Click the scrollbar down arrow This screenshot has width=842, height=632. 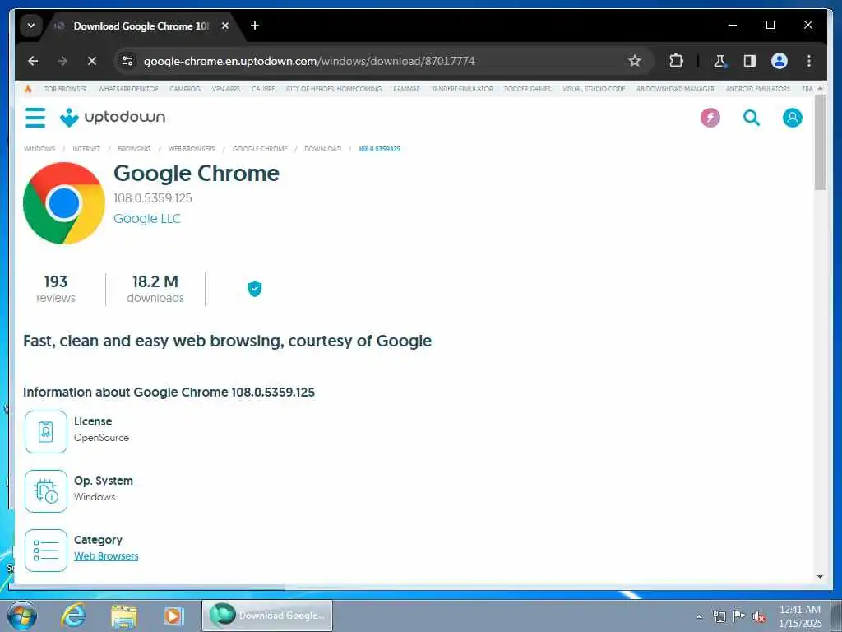820,577
